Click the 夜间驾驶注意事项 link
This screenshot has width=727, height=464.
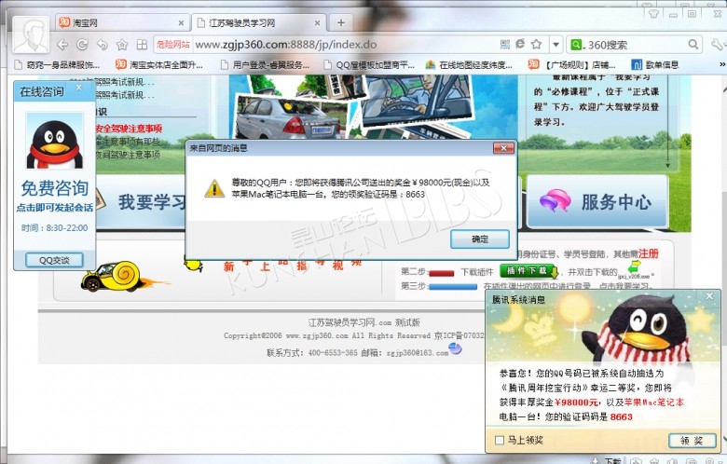tap(128, 155)
